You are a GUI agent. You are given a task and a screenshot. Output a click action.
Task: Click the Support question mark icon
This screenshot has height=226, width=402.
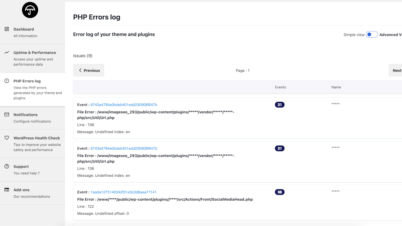7,166
